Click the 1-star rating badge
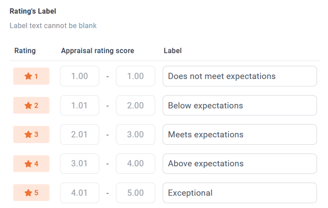 (x=31, y=76)
